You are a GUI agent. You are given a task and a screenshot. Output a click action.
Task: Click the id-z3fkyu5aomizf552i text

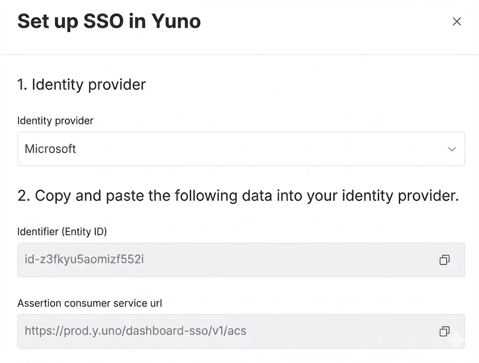[x=84, y=259]
